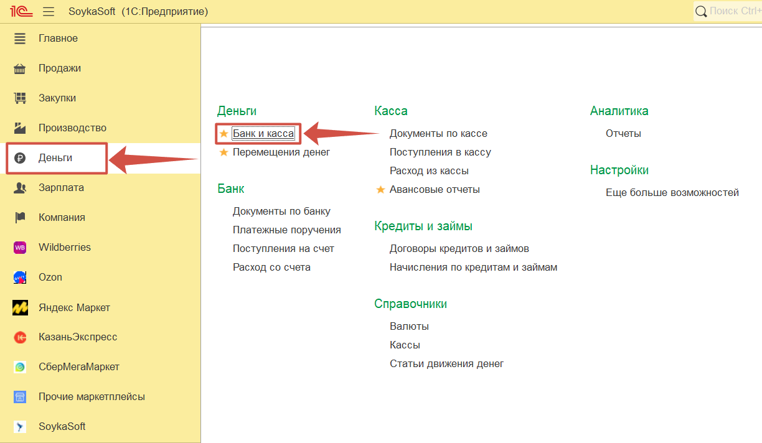This screenshot has width=762, height=443.
Task: Click the СберМегаМаркет logo icon
Action: tap(20, 367)
